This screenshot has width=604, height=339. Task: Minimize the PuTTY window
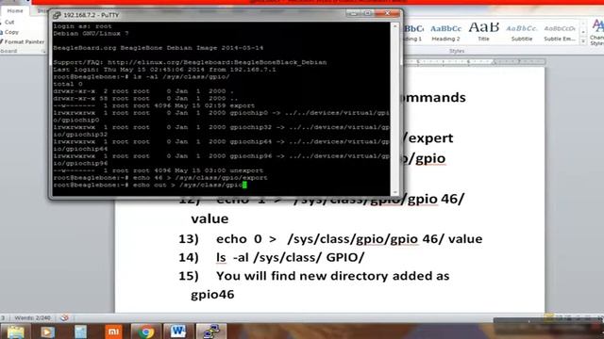[x=352, y=13]
